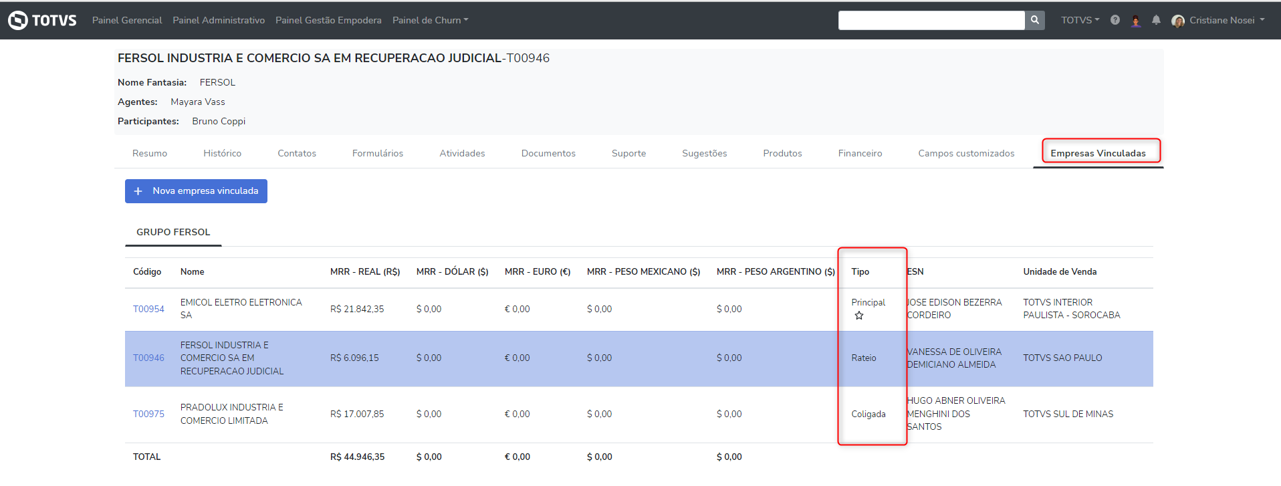
Task: Click the Tipo column header
Action: 860,271
